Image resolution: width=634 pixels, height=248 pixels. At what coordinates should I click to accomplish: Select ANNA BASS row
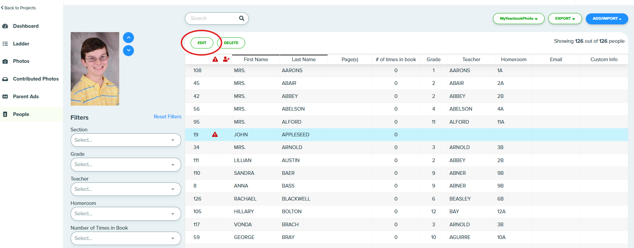click(x=406, y=186)
